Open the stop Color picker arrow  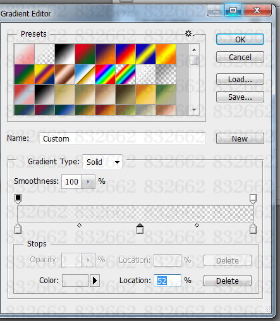click(x=95, y=281)
